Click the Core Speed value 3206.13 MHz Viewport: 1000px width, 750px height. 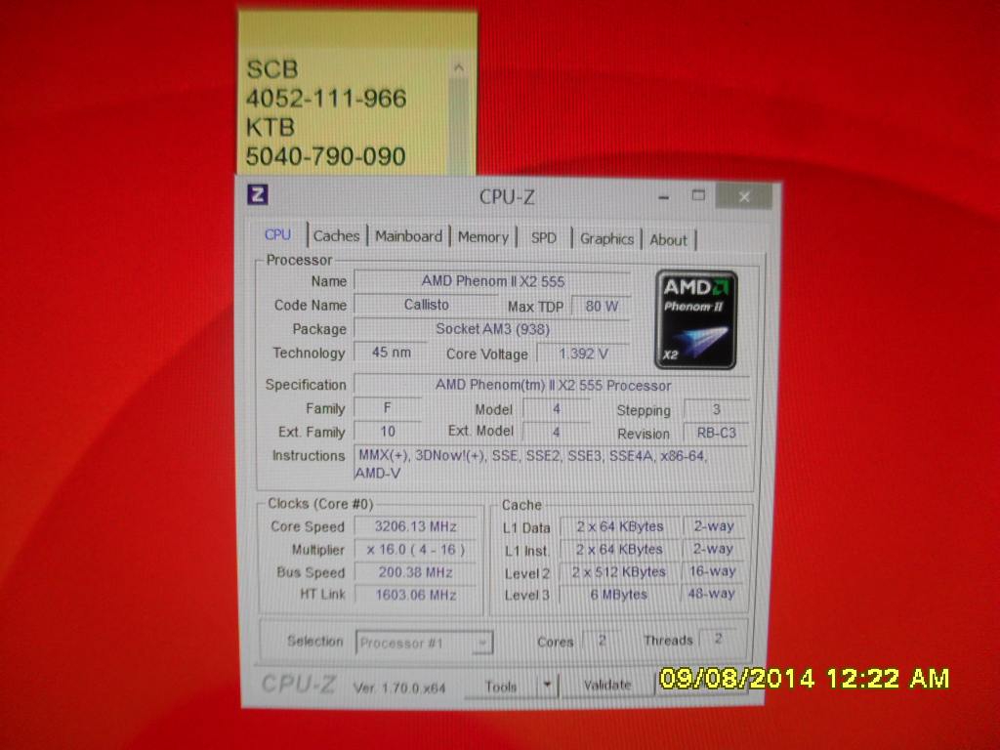point(416,526)
